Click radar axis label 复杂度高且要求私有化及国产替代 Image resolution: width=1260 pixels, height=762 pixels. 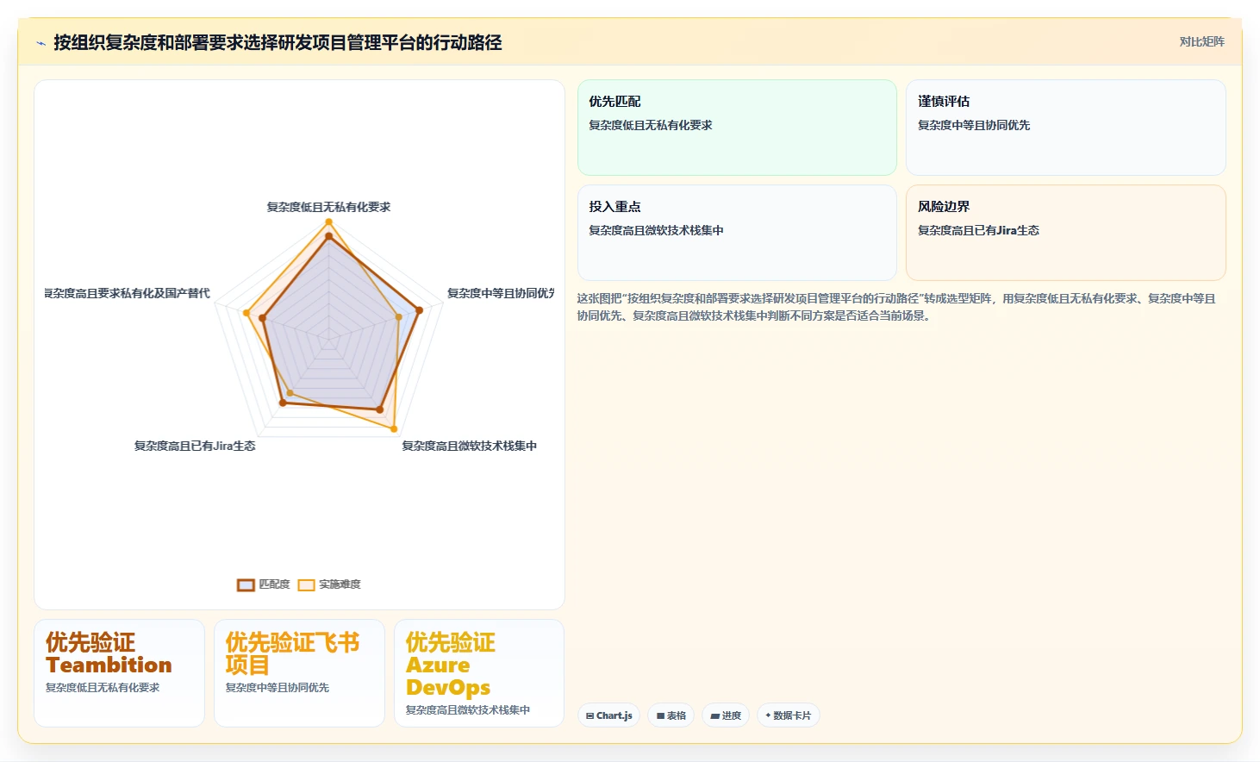coord(128,293)
